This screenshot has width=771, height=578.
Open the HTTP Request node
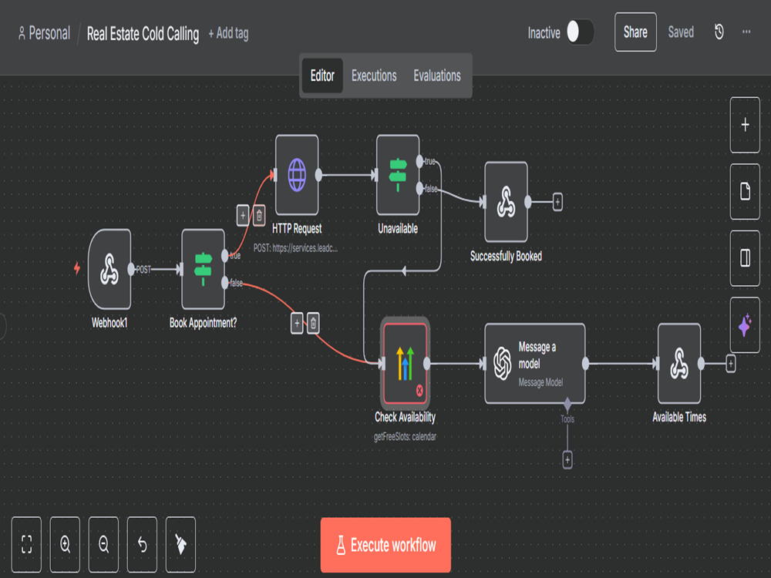[297, 175]
